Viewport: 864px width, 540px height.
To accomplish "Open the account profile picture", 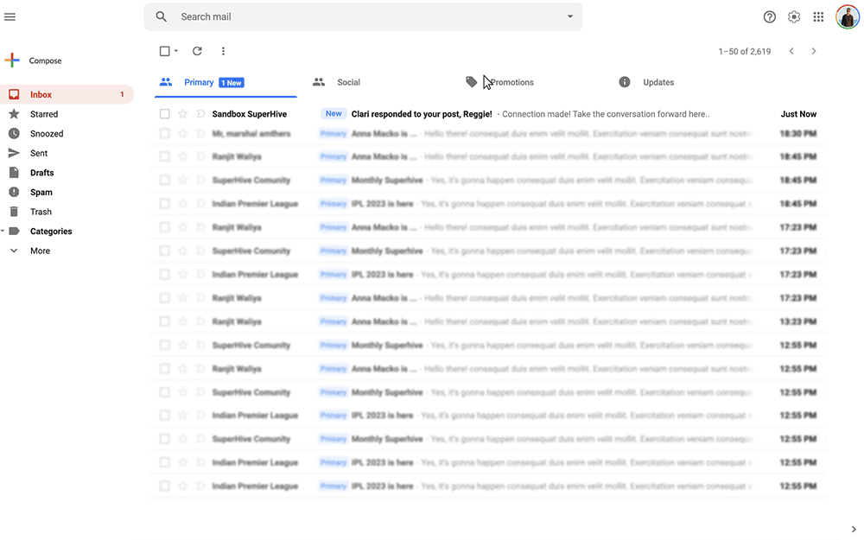I will [x=847, y=16].
